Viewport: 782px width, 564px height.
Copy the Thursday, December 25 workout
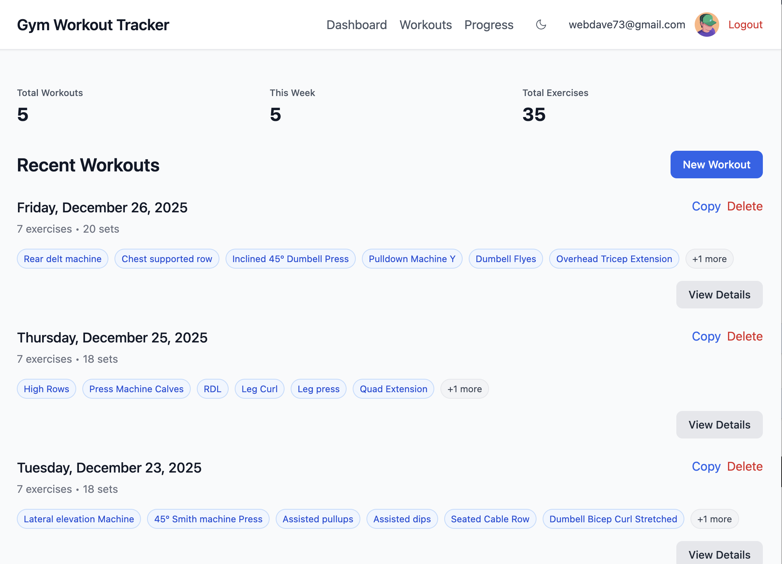coord(706,336)
